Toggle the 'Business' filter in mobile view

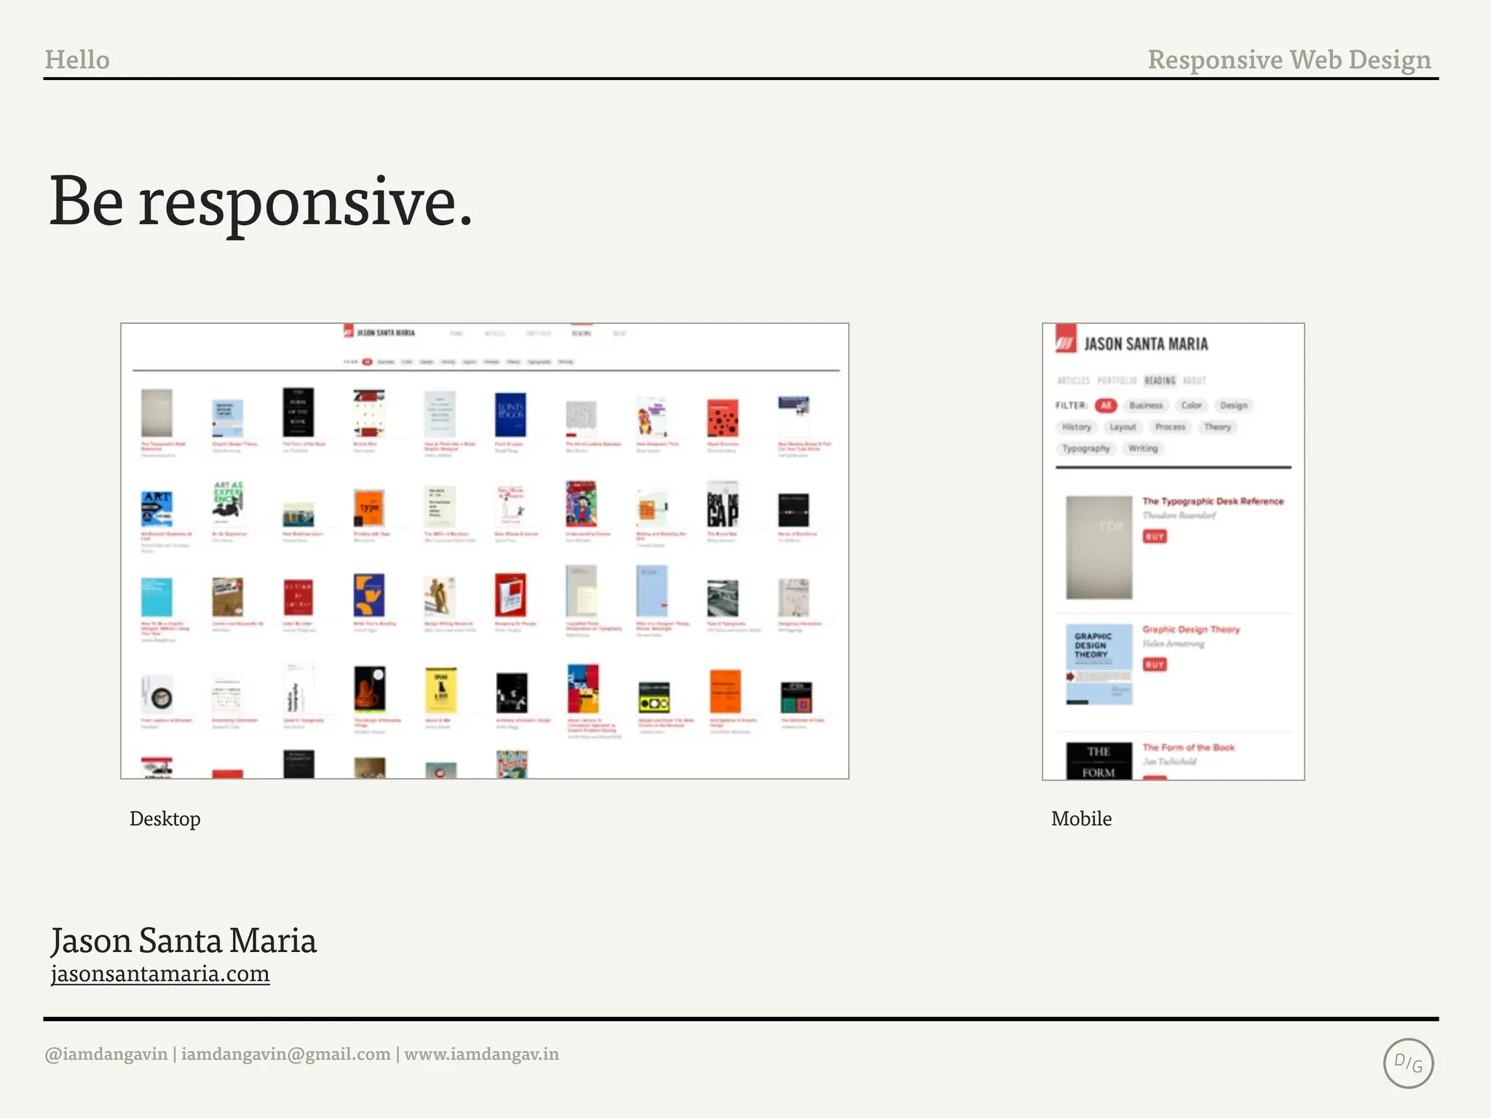(1145, 405)
